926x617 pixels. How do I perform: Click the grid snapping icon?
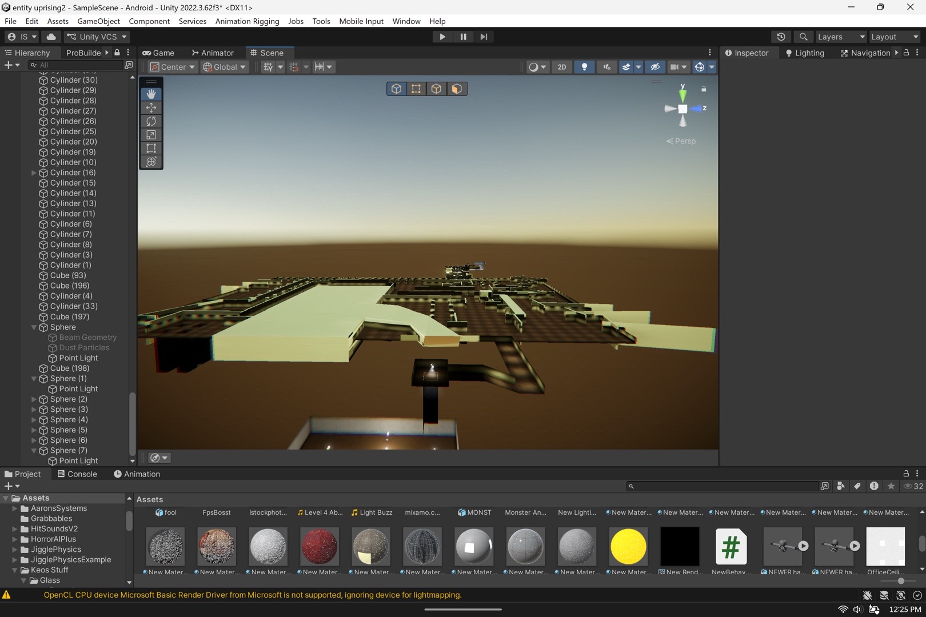tap(294, 67)
